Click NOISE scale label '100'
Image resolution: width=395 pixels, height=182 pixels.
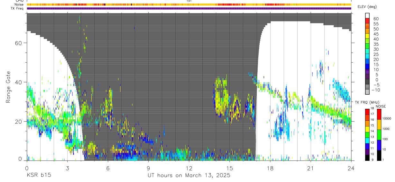pos(386,139)
